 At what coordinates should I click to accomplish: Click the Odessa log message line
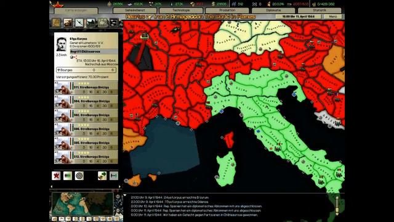click(170, 202)
